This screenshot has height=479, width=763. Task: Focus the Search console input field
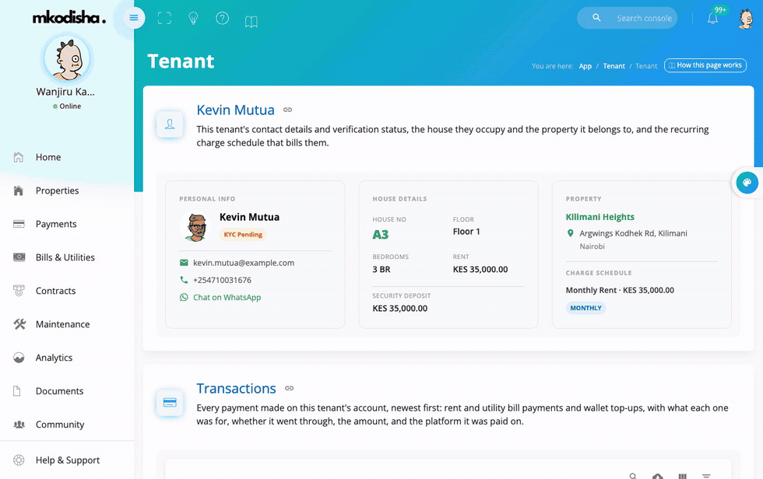644,18
